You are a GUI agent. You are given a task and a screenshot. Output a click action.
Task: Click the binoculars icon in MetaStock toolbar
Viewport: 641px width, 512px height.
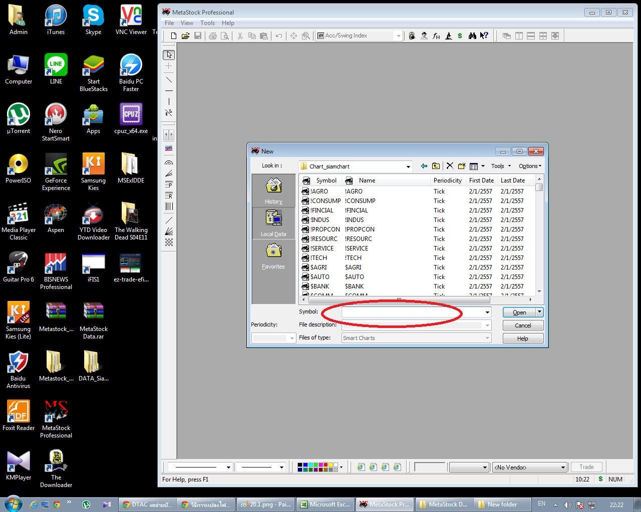tap(472, 36)
